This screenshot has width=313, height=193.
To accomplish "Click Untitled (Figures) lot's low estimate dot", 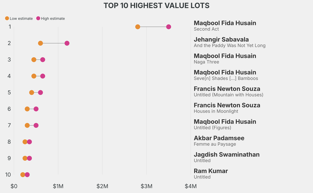I will [x=27, y=125].
